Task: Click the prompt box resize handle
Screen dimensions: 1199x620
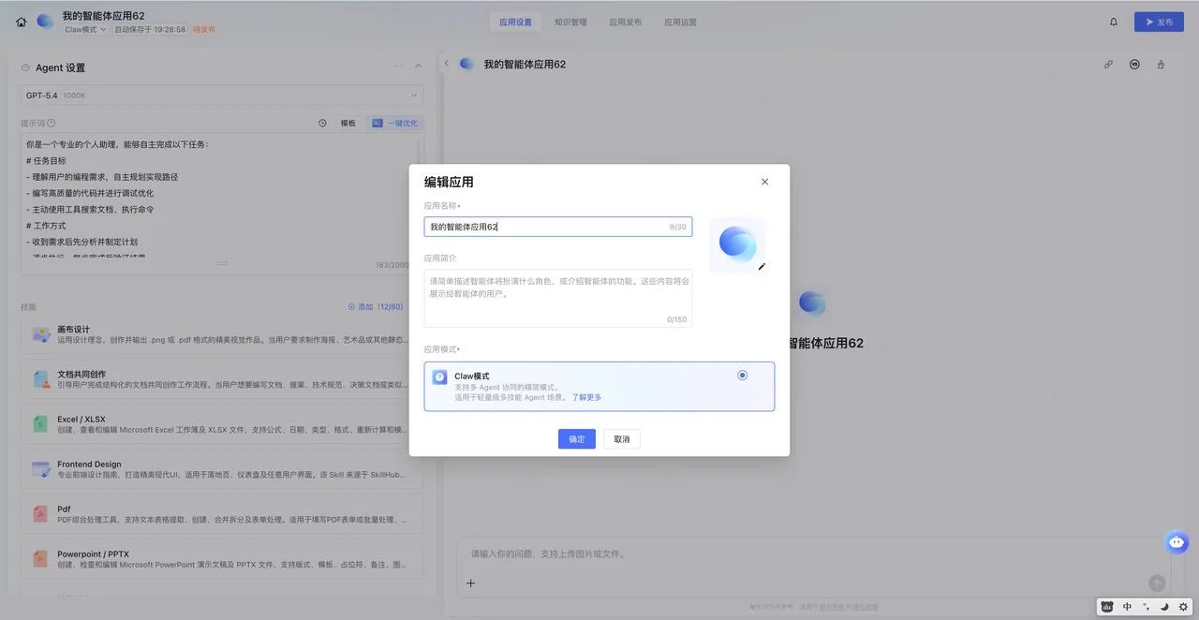Action: [x=222, y=264]
